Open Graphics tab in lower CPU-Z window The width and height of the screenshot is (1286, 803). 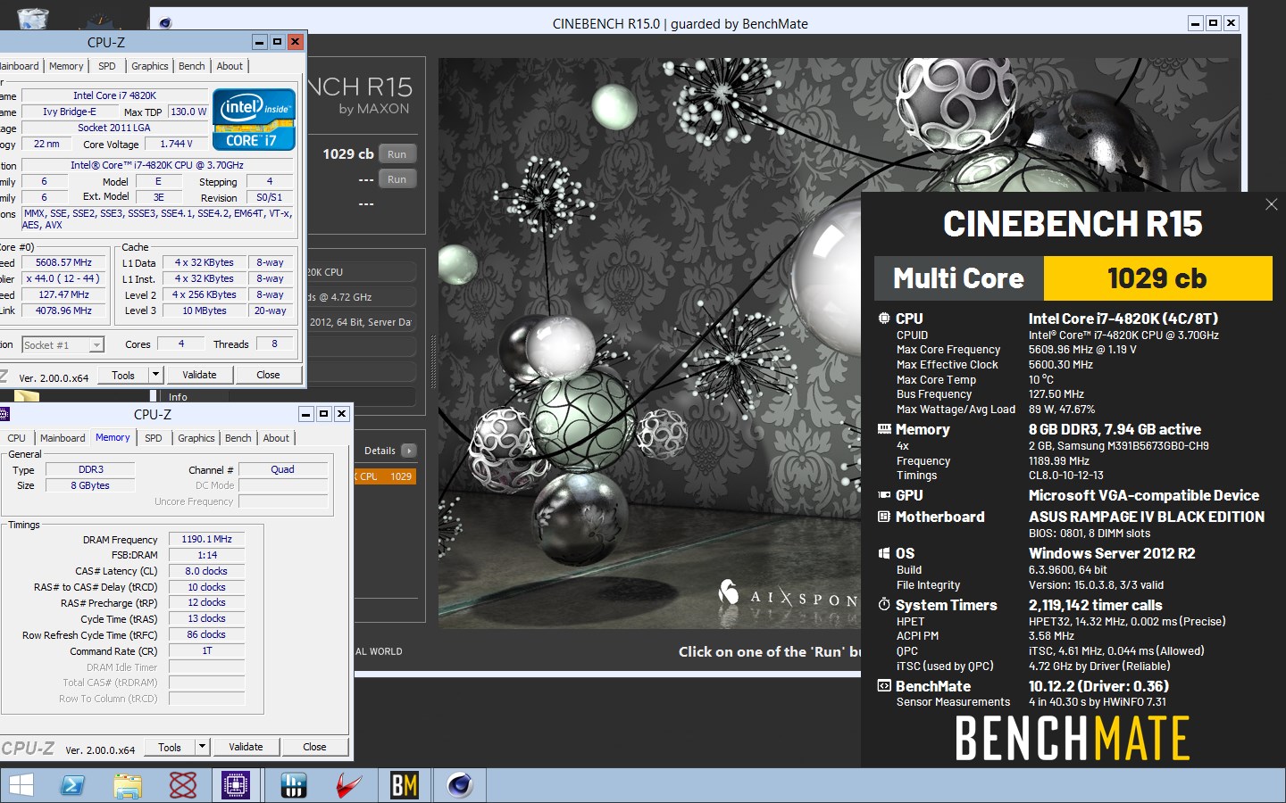(196, 438)
